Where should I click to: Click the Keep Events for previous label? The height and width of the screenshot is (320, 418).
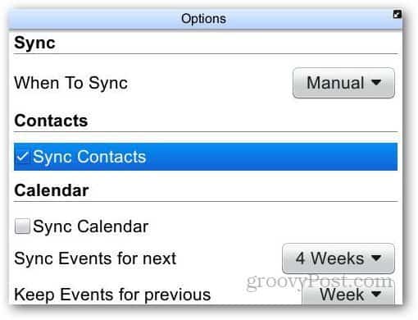pos(112,295)
